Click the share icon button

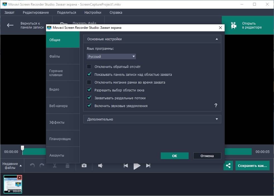[x=228, y=166]
